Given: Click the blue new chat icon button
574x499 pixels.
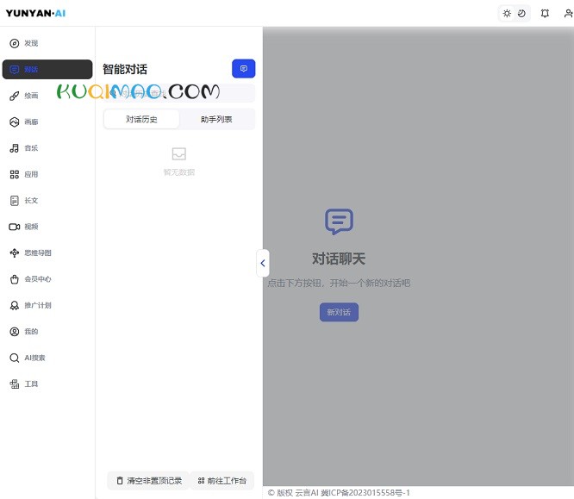Looking at the screenshot, I should point(243,69).
